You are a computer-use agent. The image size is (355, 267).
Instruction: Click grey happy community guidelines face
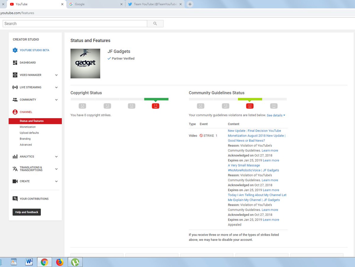pos(274,106)
